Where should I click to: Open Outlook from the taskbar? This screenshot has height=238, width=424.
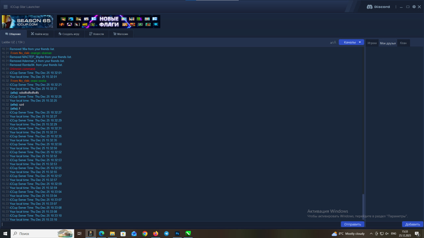click(134, 233)
